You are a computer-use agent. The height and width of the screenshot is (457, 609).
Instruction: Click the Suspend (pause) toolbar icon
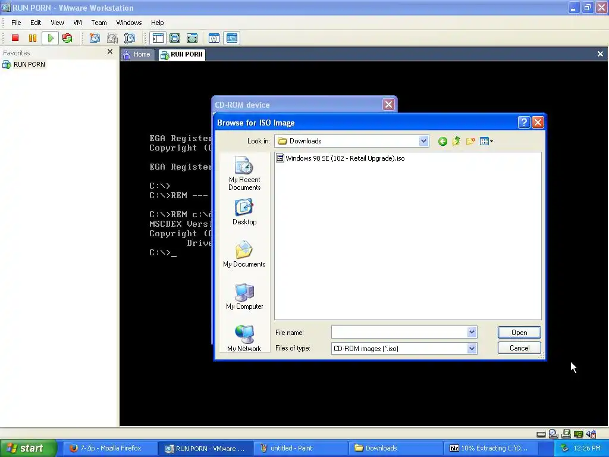coord(33,37)
